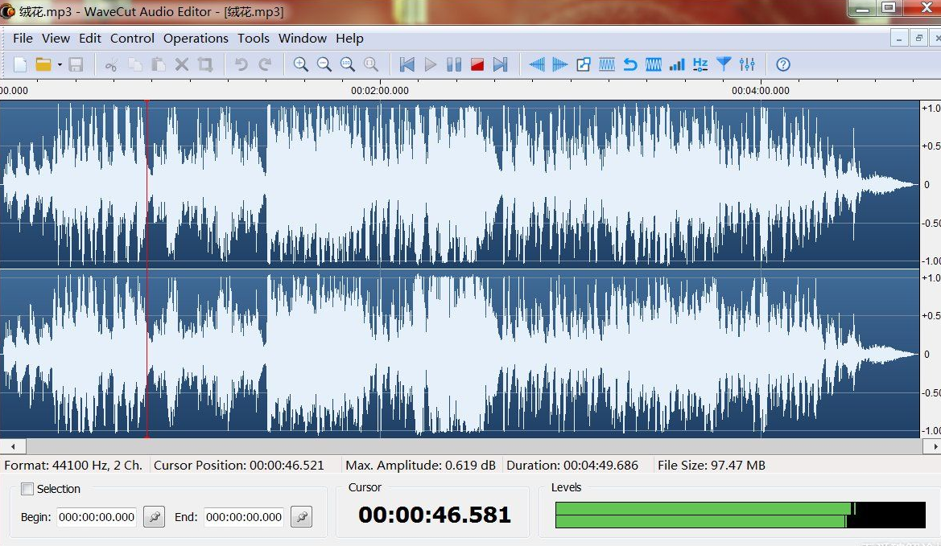Click the 00:04:00.000 timeline ruler mark
This screenshot has width=941, height=546.
pos(761,91)
